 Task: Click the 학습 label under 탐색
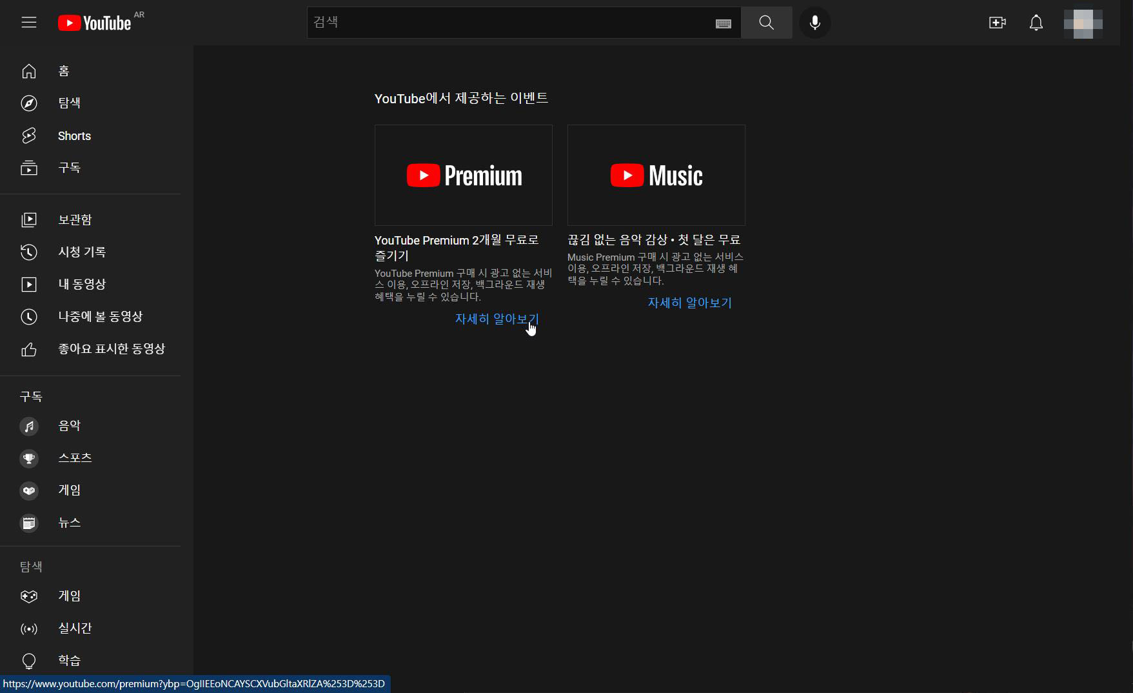coord(69,660)
